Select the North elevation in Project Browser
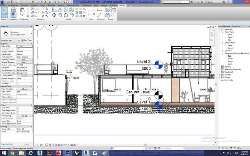 [x=230, y=58]
